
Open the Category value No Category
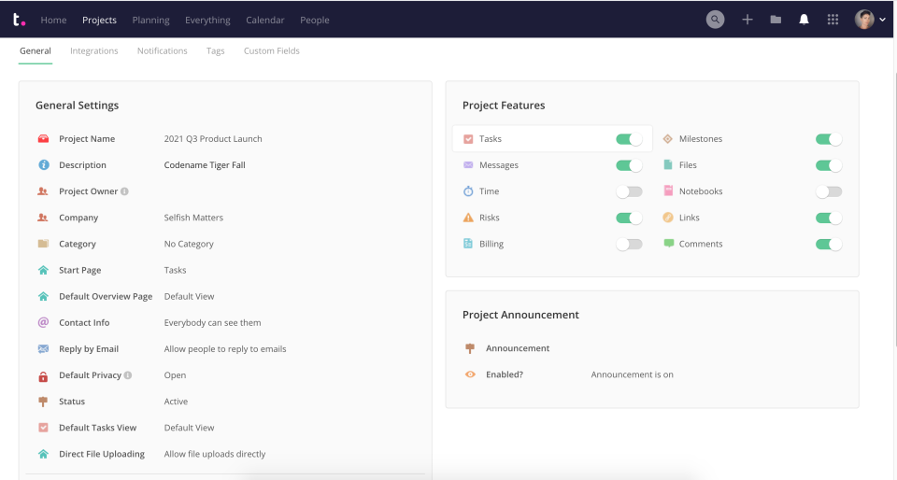coord(189,244)
